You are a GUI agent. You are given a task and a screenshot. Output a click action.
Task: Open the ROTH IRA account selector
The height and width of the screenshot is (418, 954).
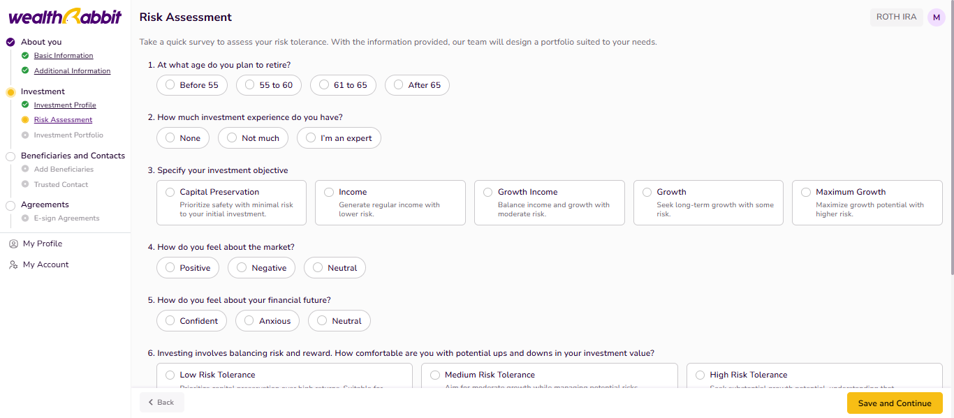coord(896,17)
